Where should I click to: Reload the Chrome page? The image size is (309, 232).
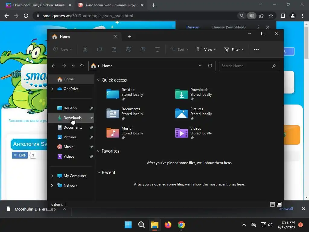pos(26,16)
